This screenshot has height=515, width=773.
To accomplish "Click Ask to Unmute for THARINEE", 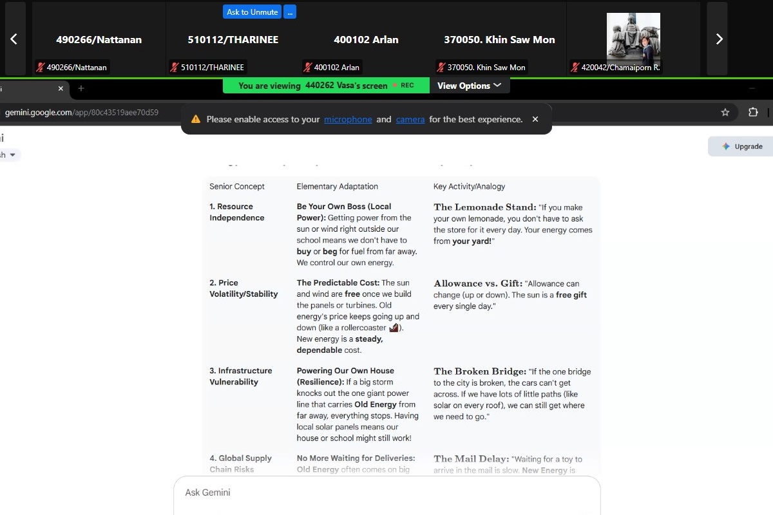I will [252, 12].
